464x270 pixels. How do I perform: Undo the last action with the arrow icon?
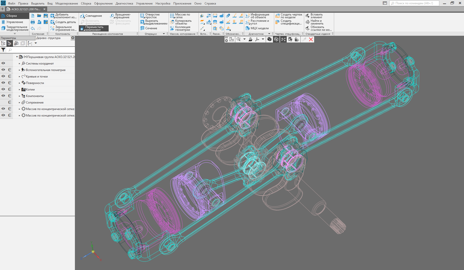[x=33, y=28]
